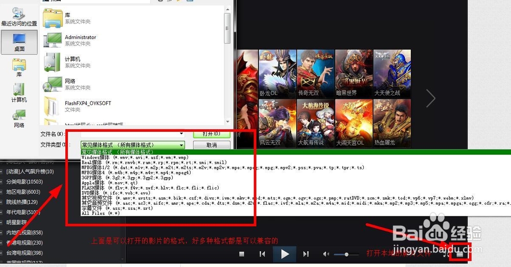Open local video file with folder icon

(x=460, y=254)
